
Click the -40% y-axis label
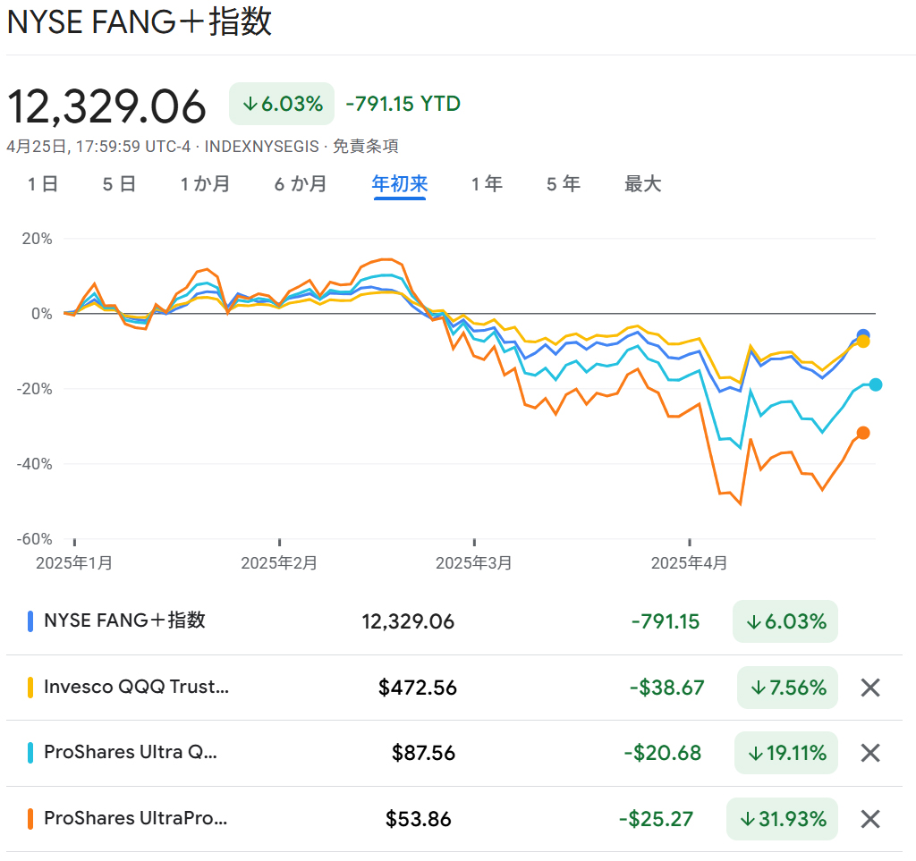coord(35,464)
